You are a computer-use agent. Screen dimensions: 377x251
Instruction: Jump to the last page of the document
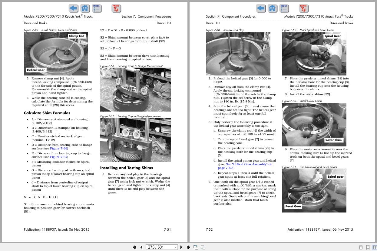[188, 247]
